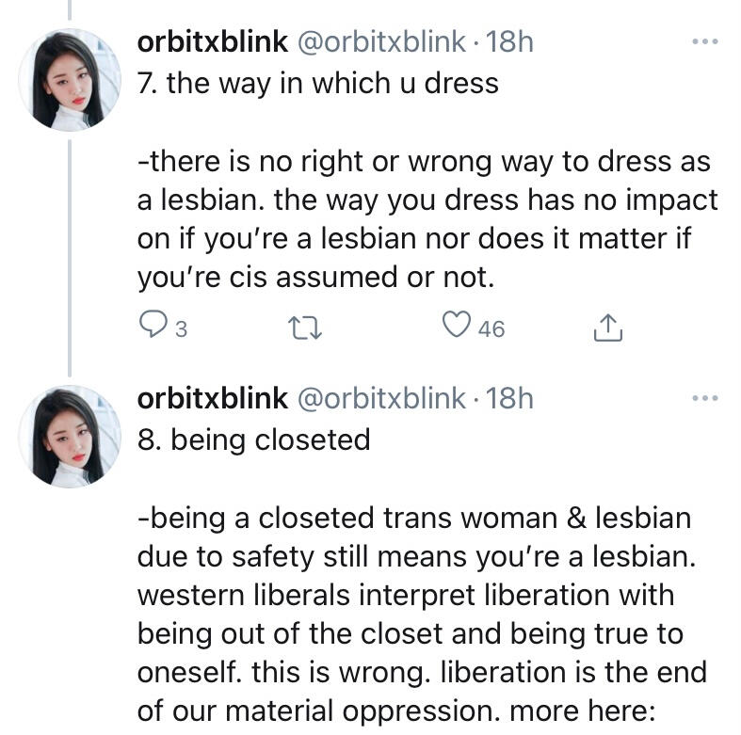Open the more options menu on "8. being closeted" tweet
Screen dimensions: 741x735
click(704, 399)
